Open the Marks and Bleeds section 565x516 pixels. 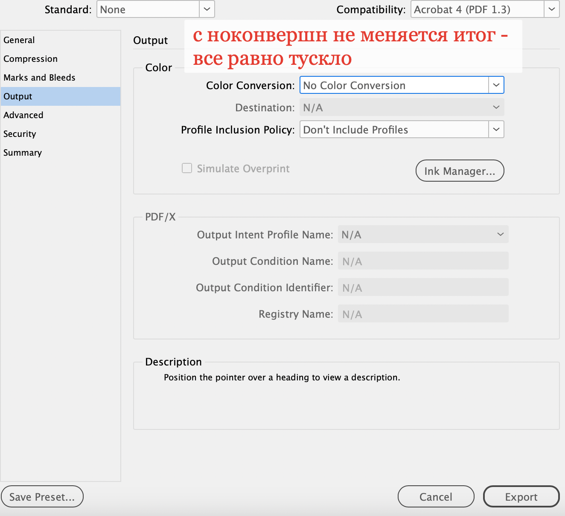[x=61, y=78]
